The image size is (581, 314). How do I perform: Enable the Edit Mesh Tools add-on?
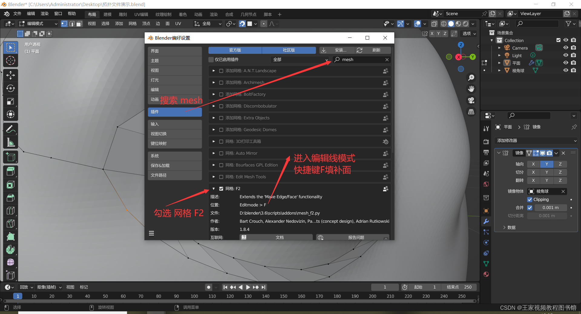coord(221,177)
